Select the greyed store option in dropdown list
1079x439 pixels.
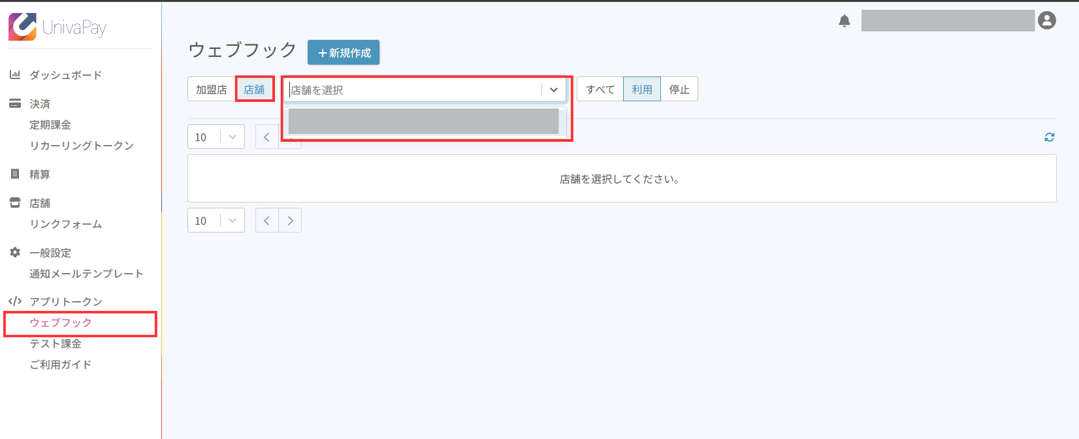(x=423, y=122)
